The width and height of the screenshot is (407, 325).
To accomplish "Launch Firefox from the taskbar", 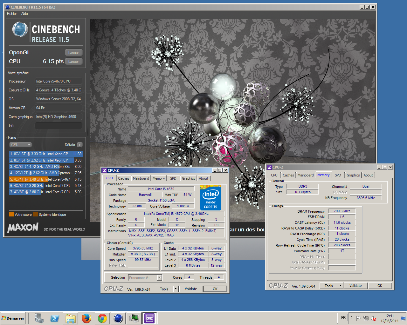I will click(86, 318).
